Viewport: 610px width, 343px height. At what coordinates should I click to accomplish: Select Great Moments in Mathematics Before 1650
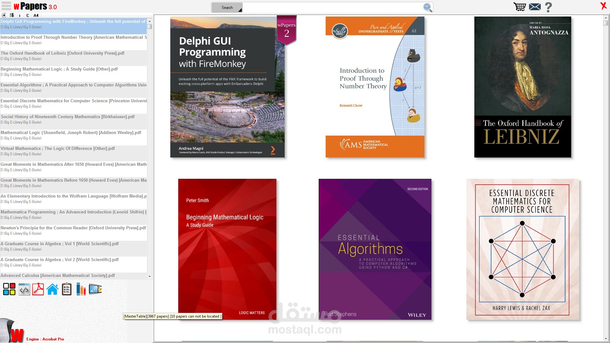(73, 185)
